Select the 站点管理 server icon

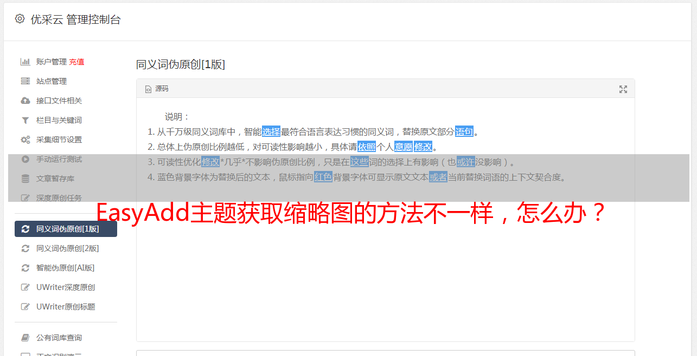(25, 81)
